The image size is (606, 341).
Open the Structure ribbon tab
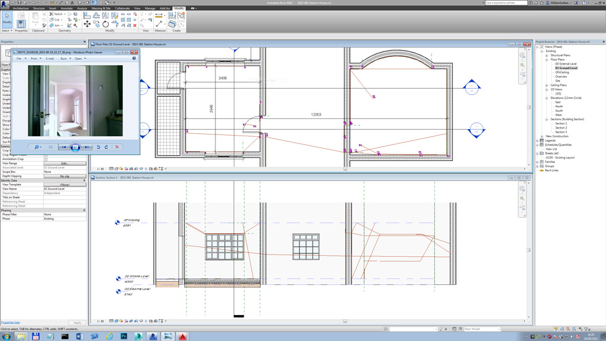38,8
